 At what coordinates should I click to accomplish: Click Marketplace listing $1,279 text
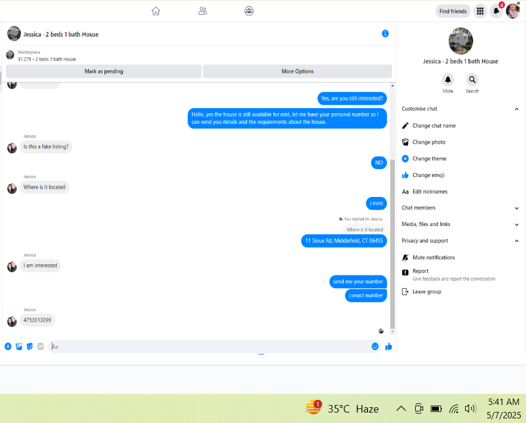pyautogui.click(x=47, y=59)
